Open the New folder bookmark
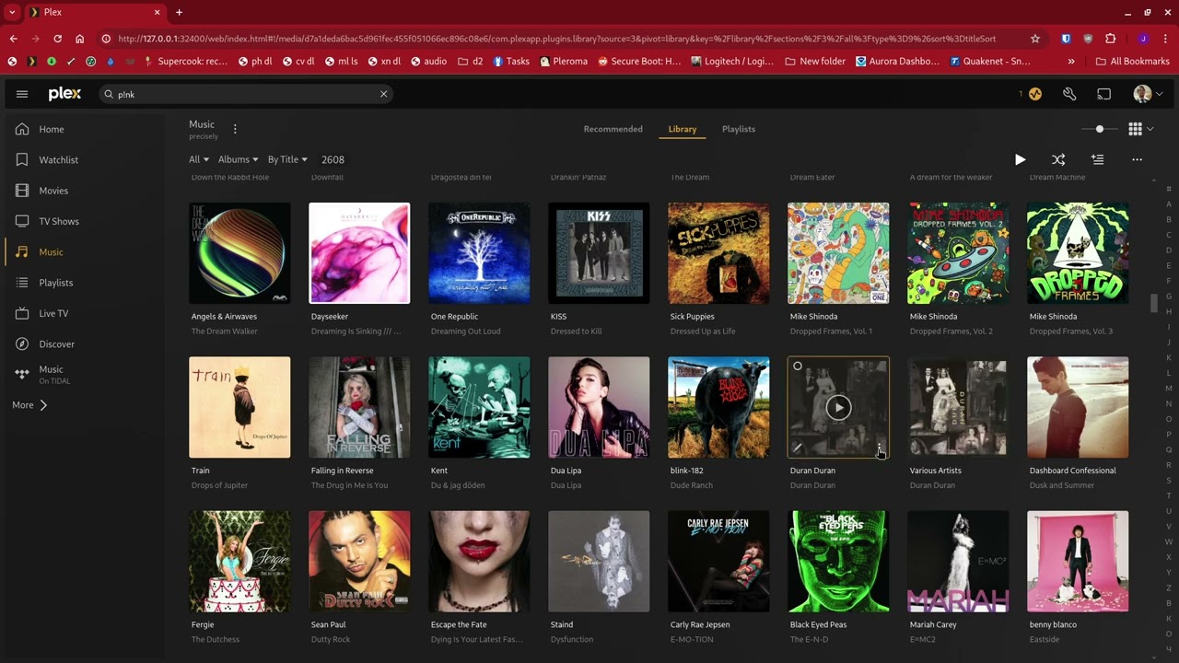The height and width of the screenshot is (663, 1179). [815, 62]
